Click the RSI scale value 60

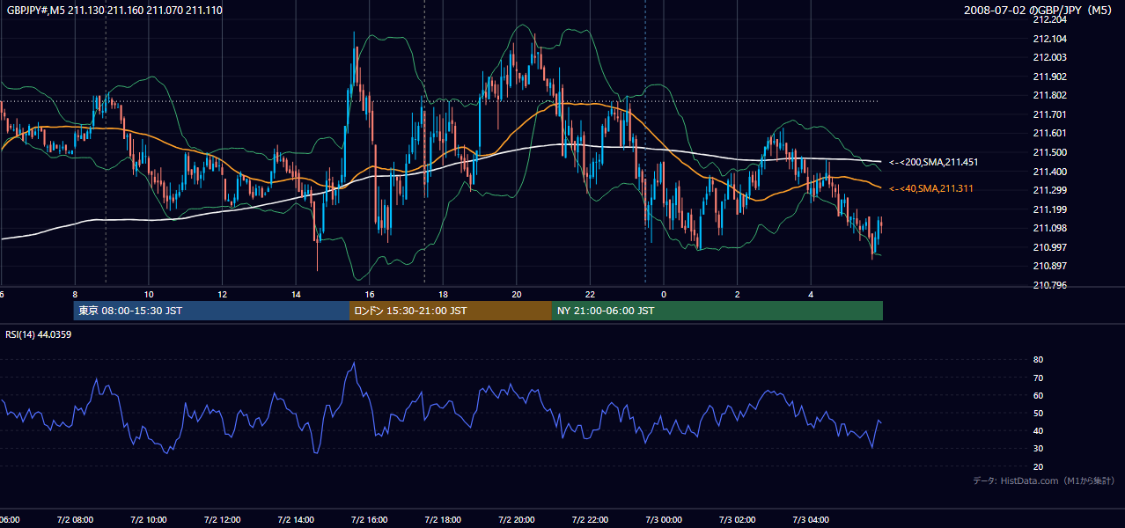[x=1038, y=395]
